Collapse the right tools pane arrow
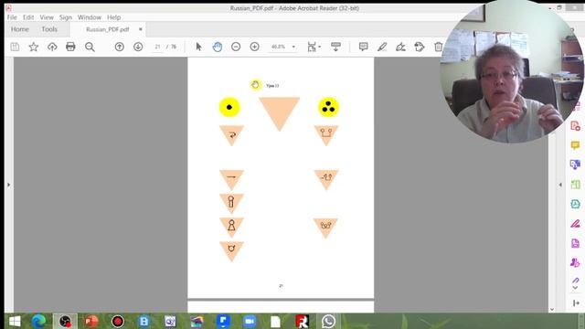Viewport: 585px width, 329px height. [x=560, y=185]
